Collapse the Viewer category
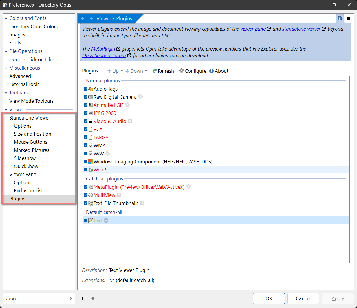357x308 pixels. [6, 110]
